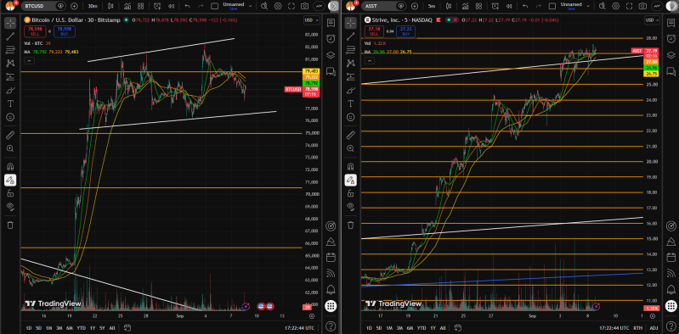This screenshot has width=679, height=334.
Task: Select the Text tool in ASST panel
Action: coord(350,103)
